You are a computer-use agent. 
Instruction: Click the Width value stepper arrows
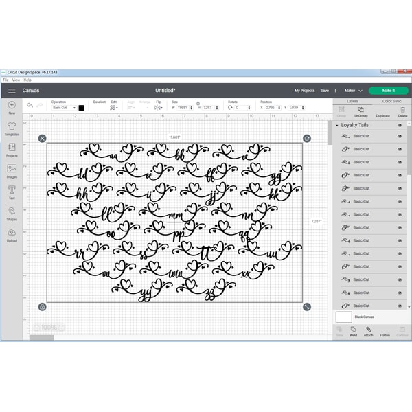(x=192, y=108)
